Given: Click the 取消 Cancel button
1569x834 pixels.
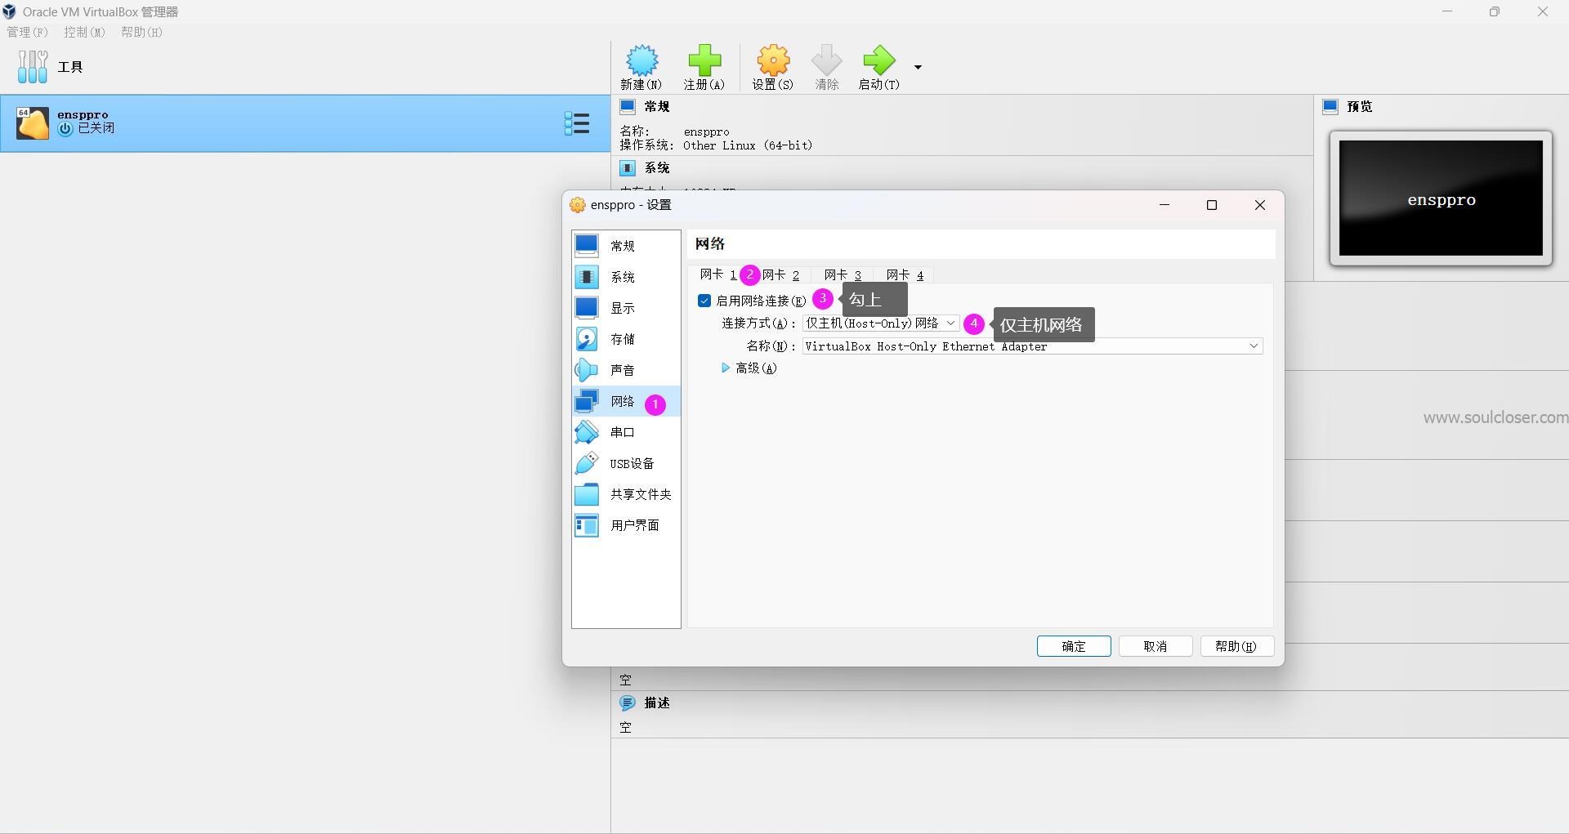Looking at the screenshot, I should coord(1156,646).
